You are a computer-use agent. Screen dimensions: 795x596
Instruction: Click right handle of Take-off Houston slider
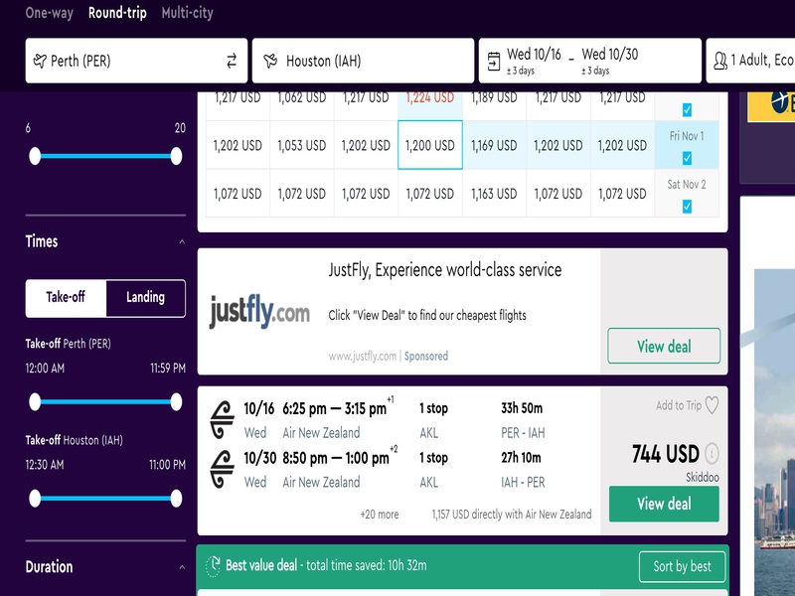click(x=176, y=499)
